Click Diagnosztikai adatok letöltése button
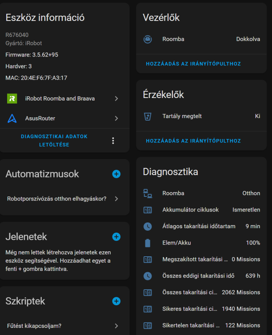This screenshot has height=335, width=272. click(x=54, y=141)
